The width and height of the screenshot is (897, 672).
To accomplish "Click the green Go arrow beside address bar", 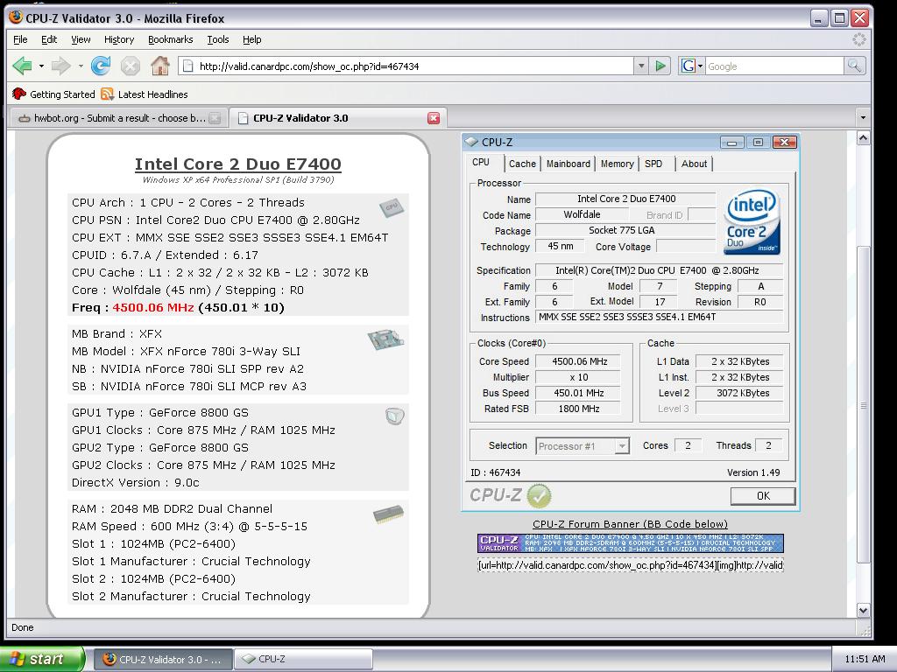I will [x=660, y=66].
